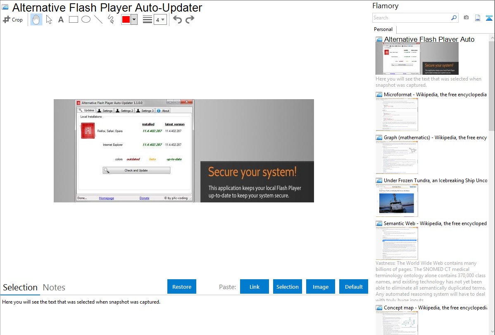Click the Flamory app icon beside title
This screenshot has width=495, height=335.
click(x=5, y=7)
